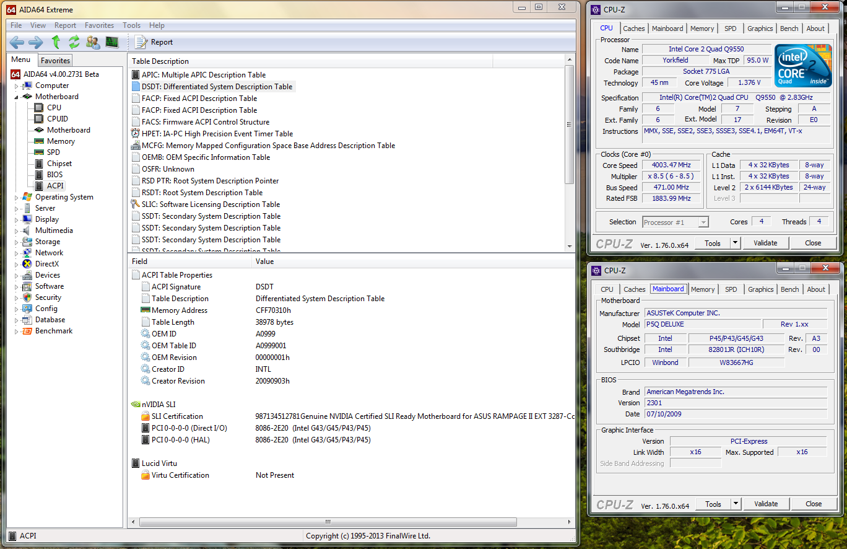Click the scrollbar of the ACPI table list
The height and width of the screenshot is (549, 847).
point(570,152)
